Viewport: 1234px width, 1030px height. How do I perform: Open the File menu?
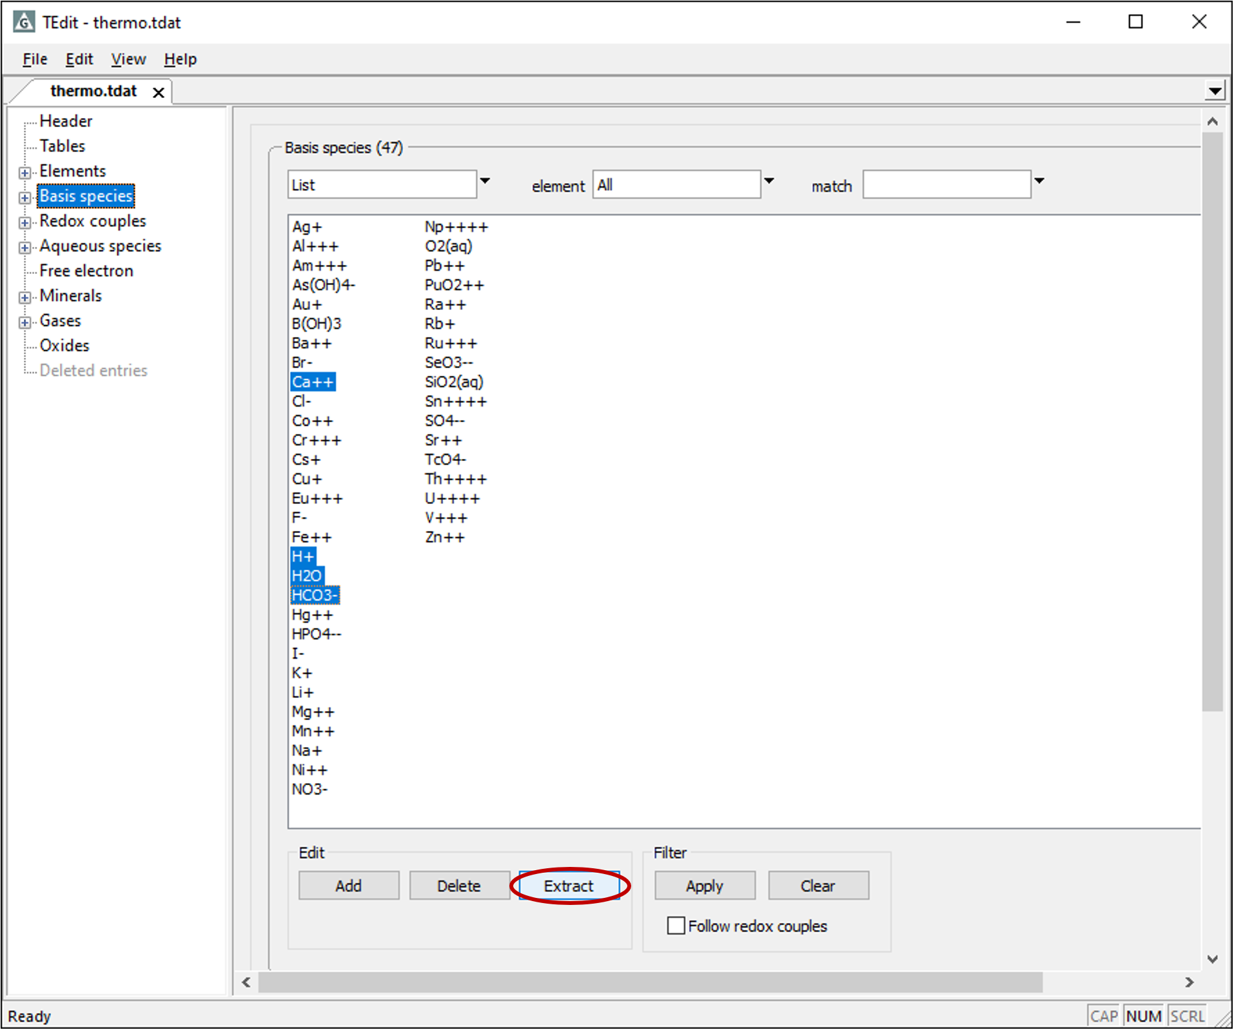click(35, 59)
